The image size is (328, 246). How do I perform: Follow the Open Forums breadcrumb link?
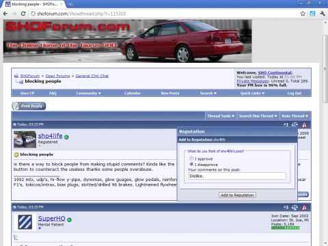[57, 76]
